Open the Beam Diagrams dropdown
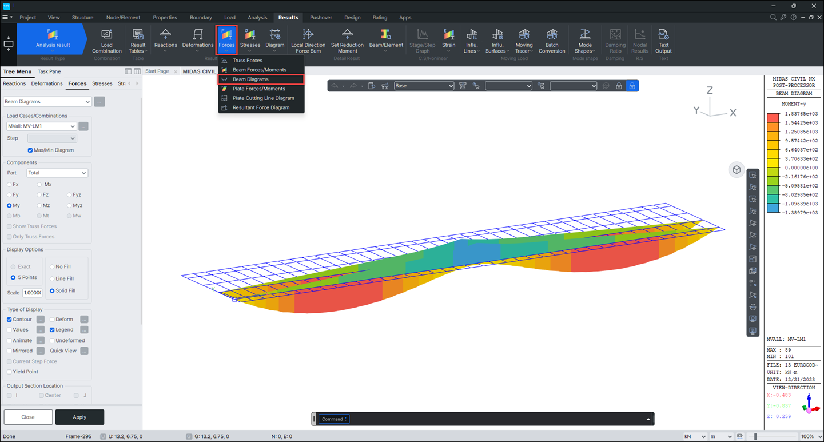 pyautogui.click(x=47, y=102)
